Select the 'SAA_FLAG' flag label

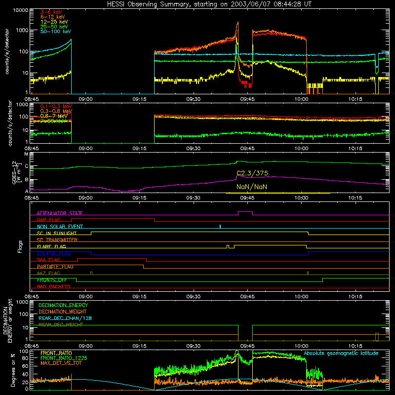click(48, 260)
